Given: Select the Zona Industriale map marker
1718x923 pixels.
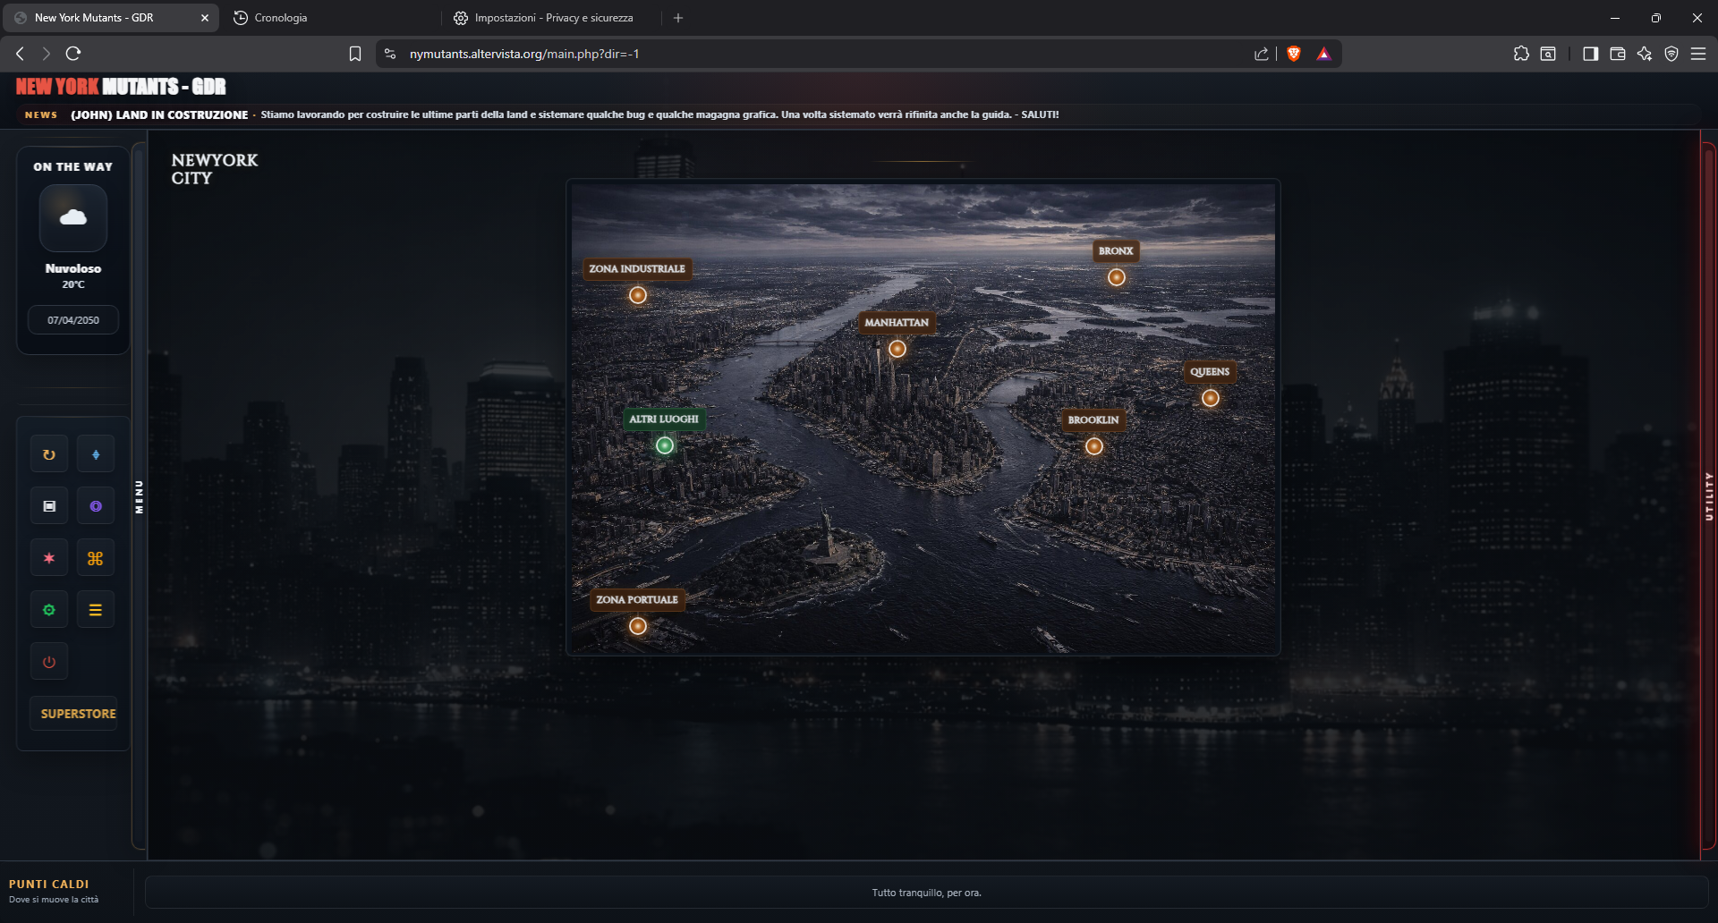Looking at the screenshot, I should click(x=638, y=295).
